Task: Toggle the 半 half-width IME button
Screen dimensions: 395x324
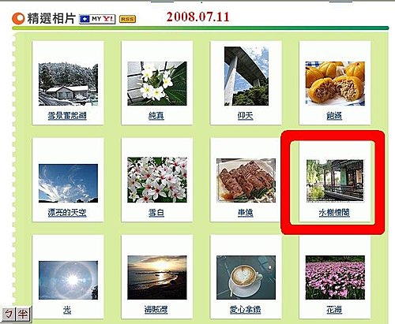Action: (23, 314)
